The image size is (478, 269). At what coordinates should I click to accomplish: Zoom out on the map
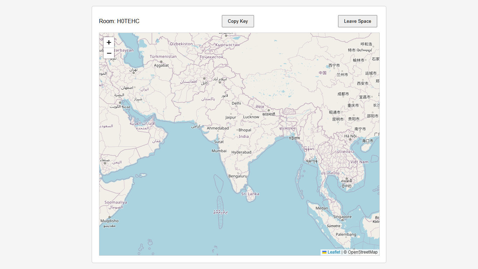(109, 53)
